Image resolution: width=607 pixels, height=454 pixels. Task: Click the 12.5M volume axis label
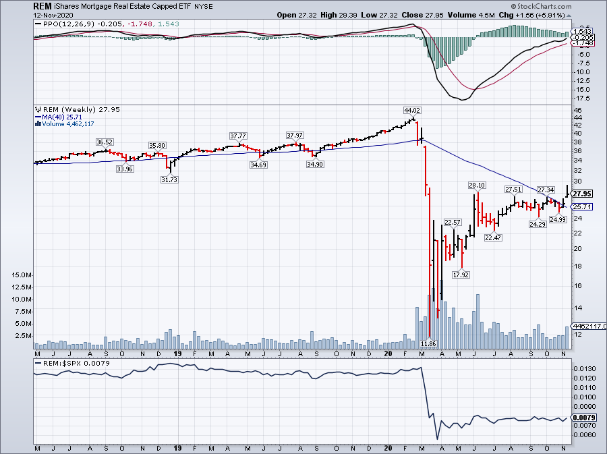tap(22, 287)
